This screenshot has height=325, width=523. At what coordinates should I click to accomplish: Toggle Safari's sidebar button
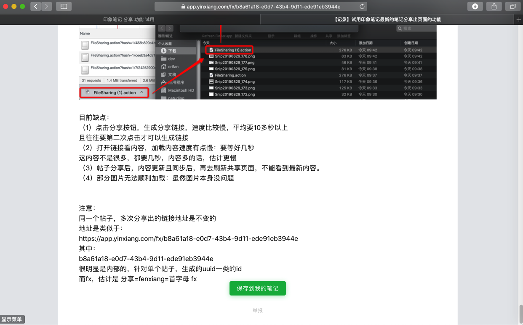pos(64,6)
